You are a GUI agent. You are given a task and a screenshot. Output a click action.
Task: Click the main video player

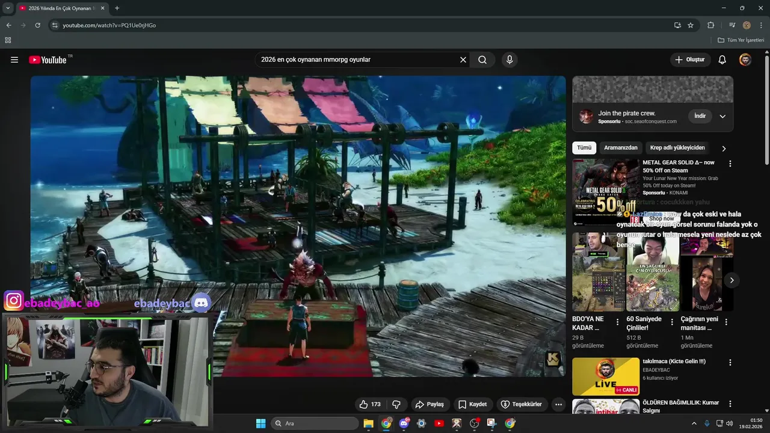tap(298, 226)
